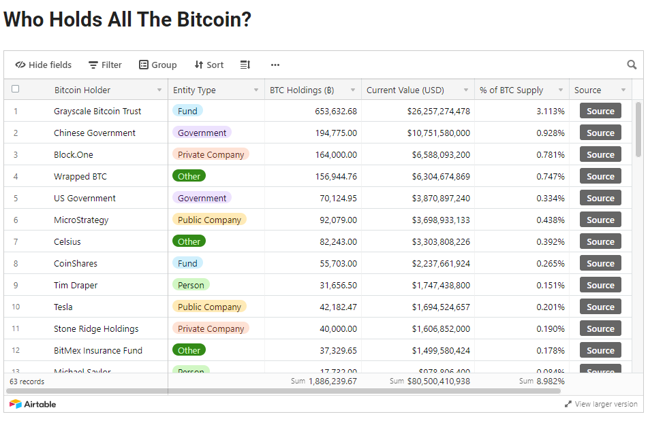Click Source button for Wrapped BTC
Image resolution: width=665 pixels, height=425 pixels.
(600, 176)
